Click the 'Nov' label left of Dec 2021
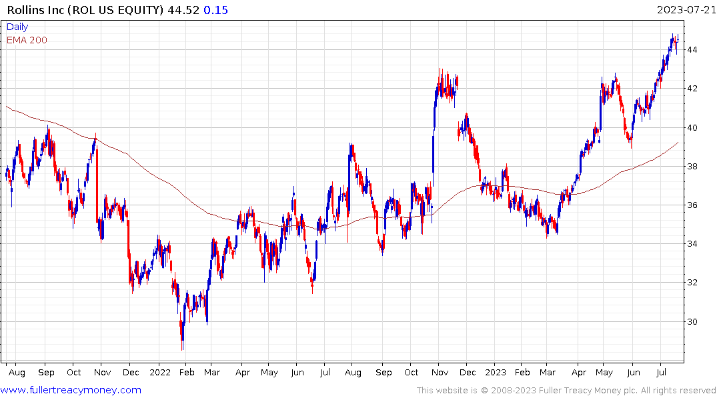This screenshot has width=717, height=400. [103, 372]
